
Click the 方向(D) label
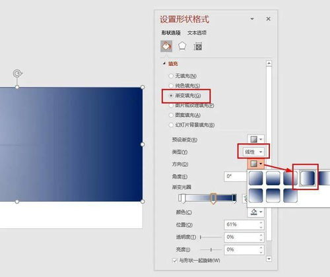pyautogui.click(x=180, y=164)
